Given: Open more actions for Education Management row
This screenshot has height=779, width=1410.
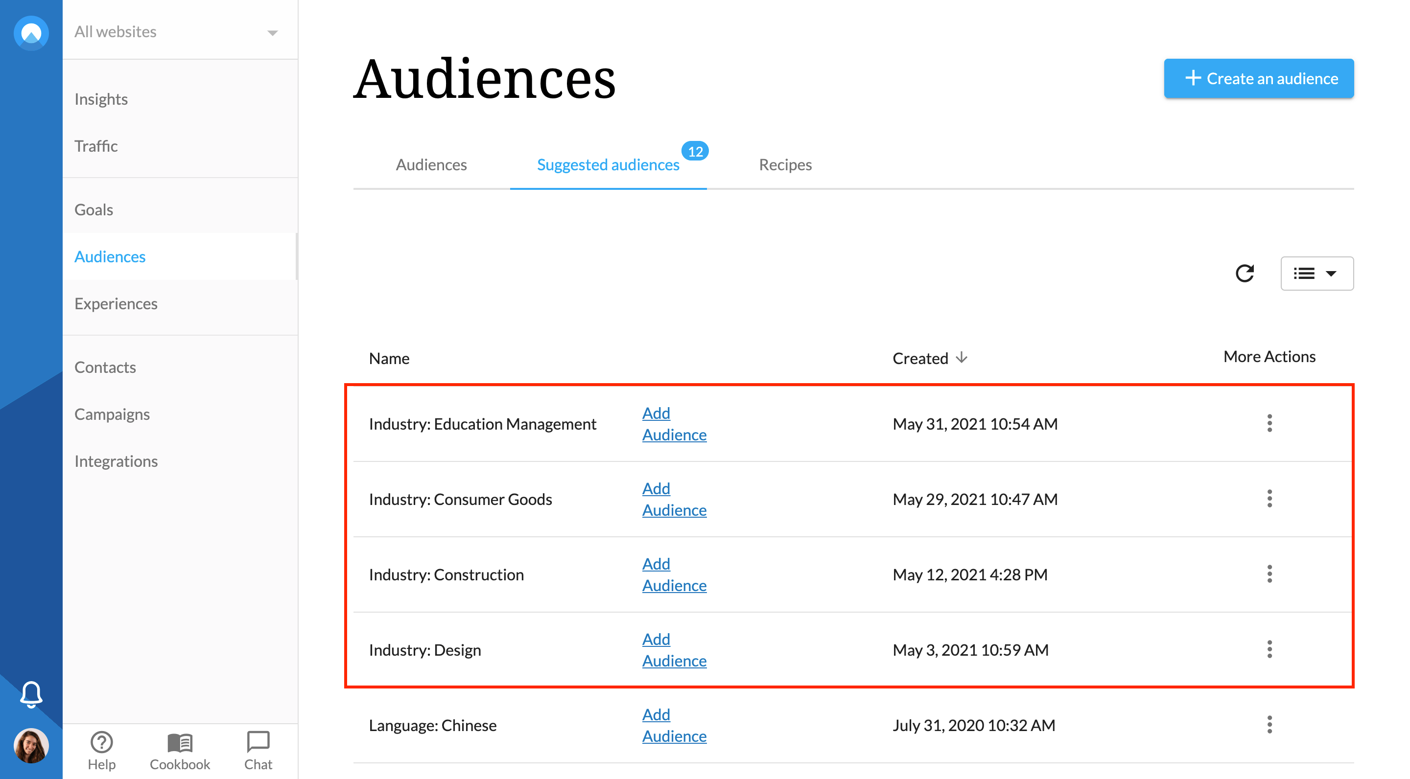Looking at the screenshot, I should pos(1269,423).
